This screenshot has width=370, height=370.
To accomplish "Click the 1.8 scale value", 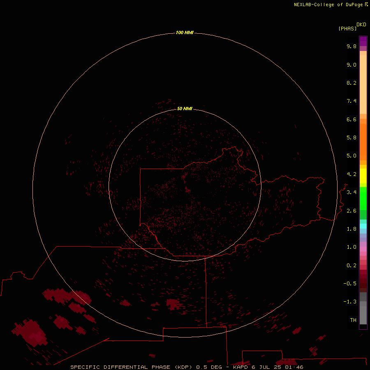I will pyautogui.click(x=351, y=229).
